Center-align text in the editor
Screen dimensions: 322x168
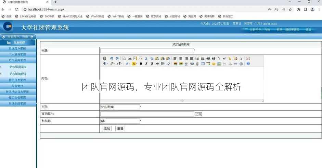pyautogui.click(x=181, y=59)
